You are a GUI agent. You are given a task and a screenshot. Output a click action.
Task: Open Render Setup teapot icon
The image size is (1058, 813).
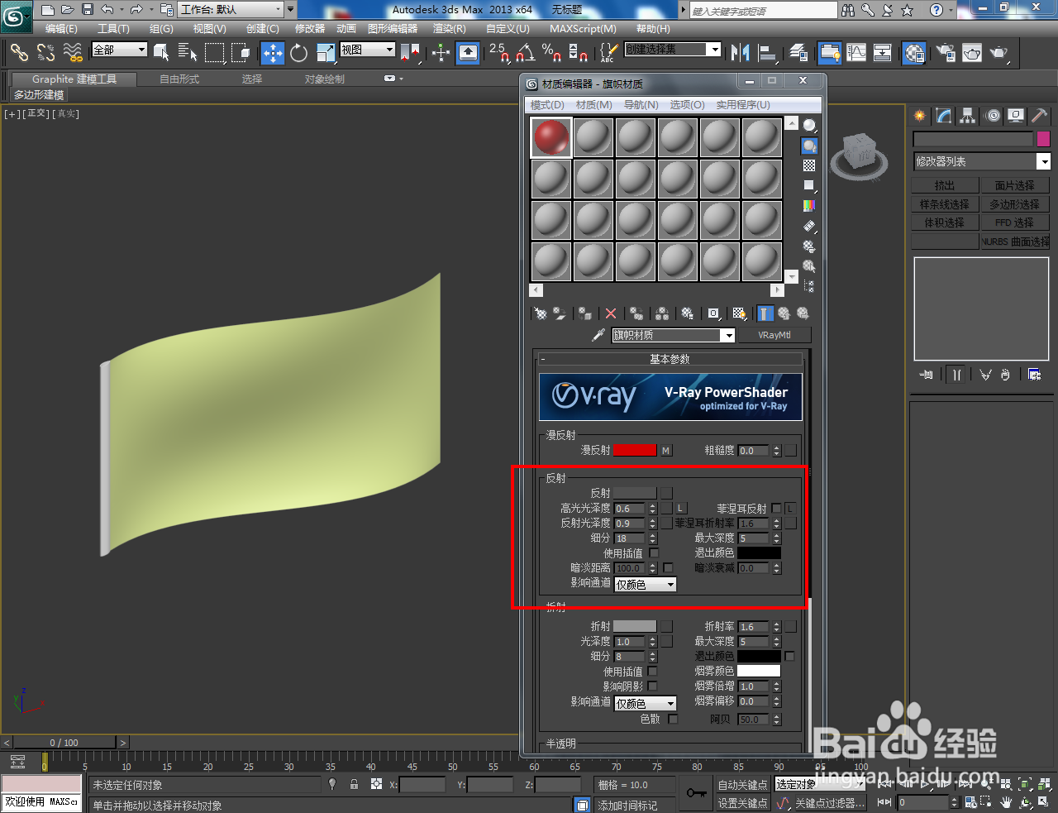946,53
